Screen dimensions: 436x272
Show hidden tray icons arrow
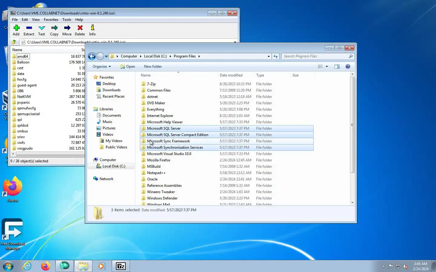pos(383,266)
